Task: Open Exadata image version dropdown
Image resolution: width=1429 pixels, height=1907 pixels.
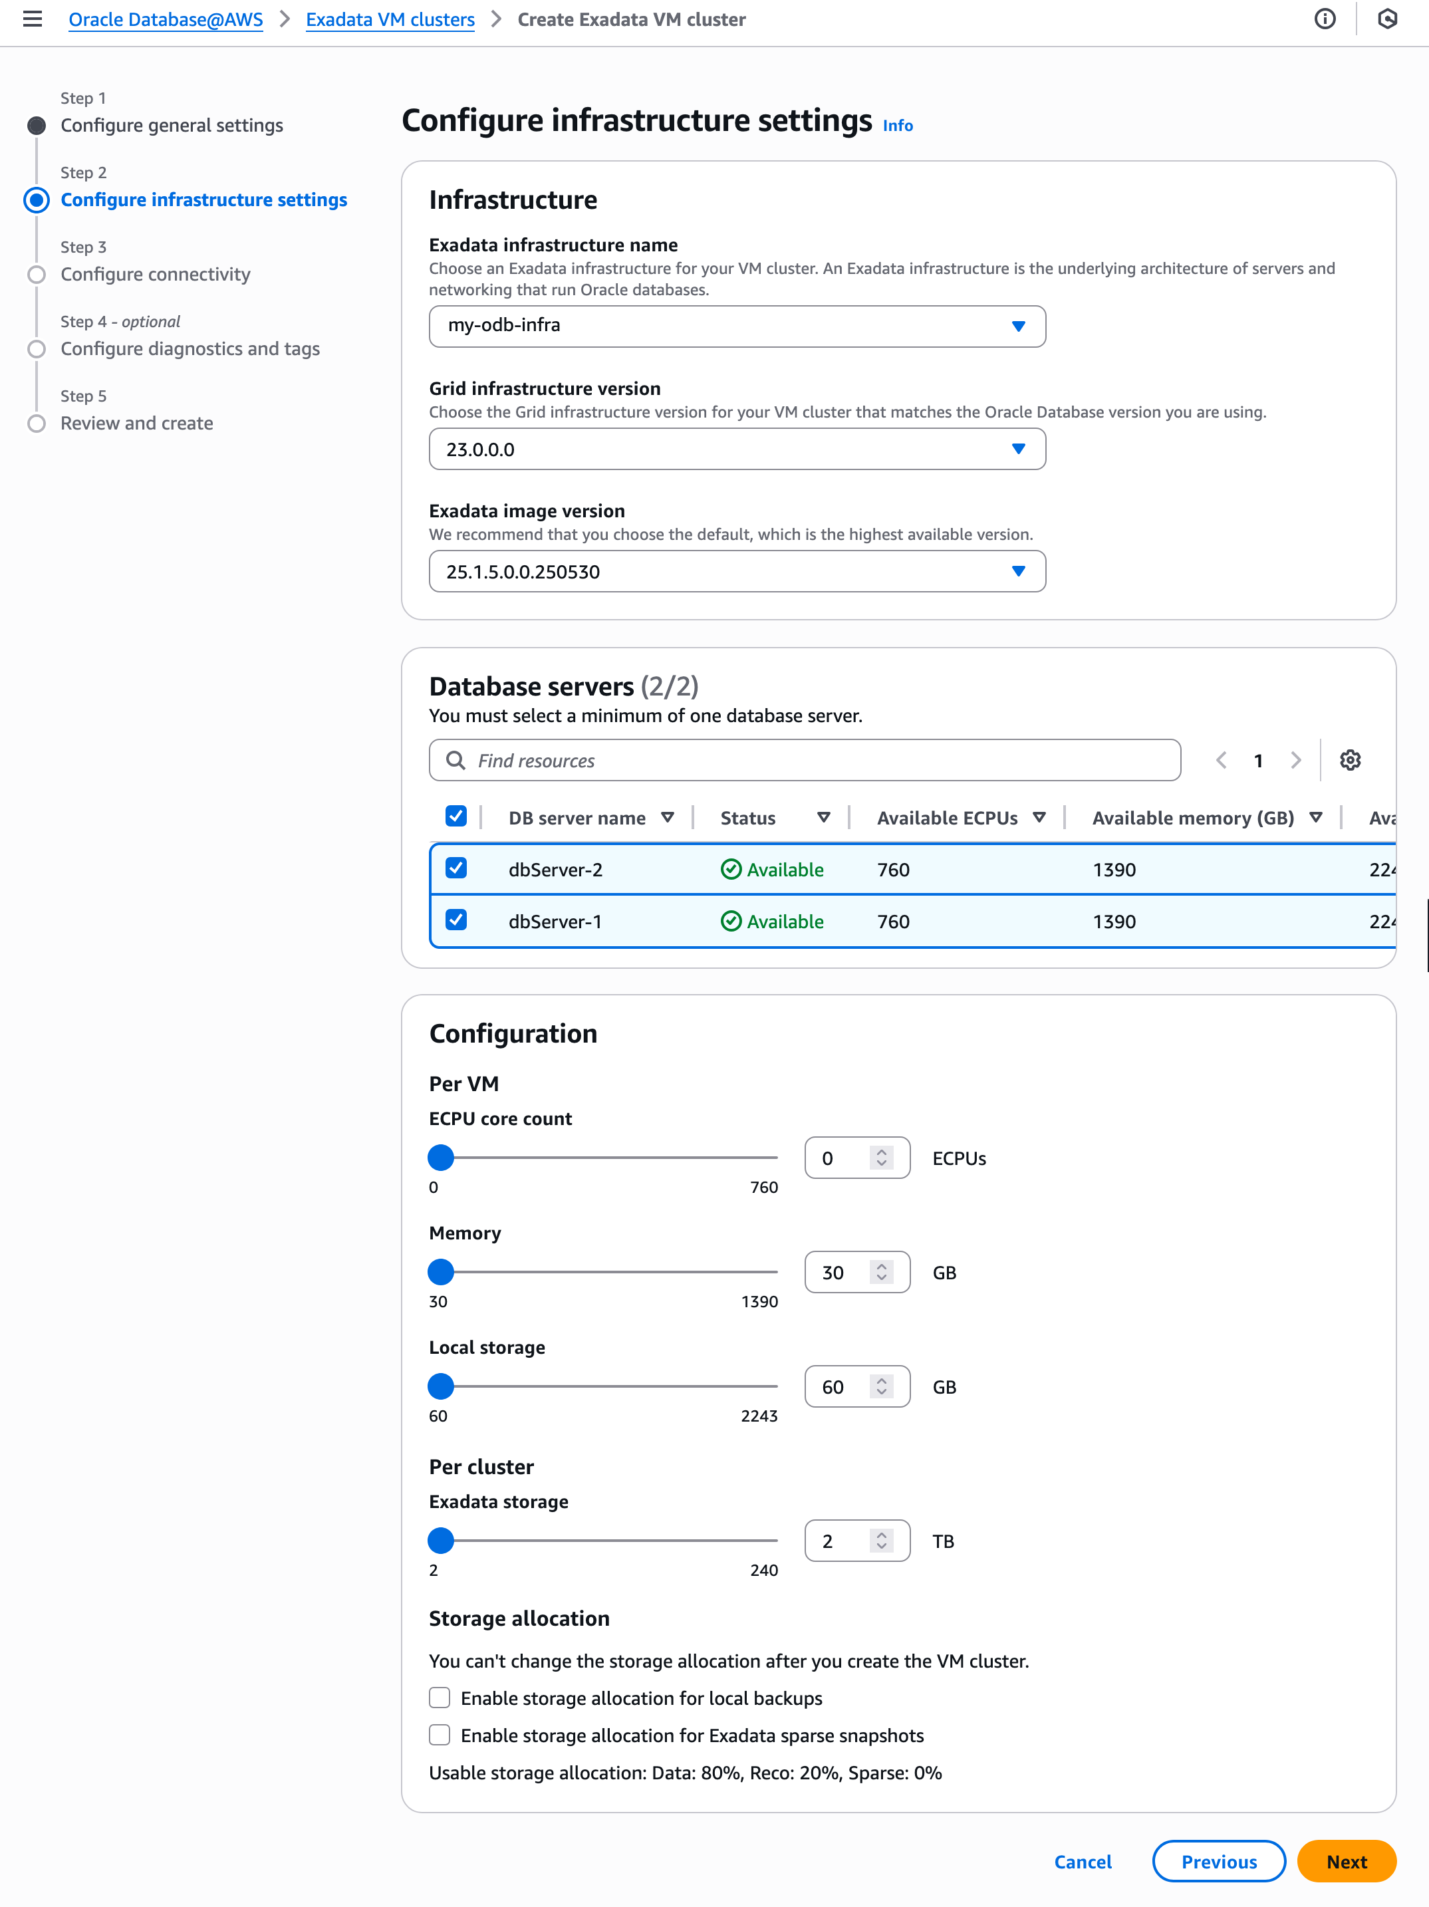Action: [737, 572]
